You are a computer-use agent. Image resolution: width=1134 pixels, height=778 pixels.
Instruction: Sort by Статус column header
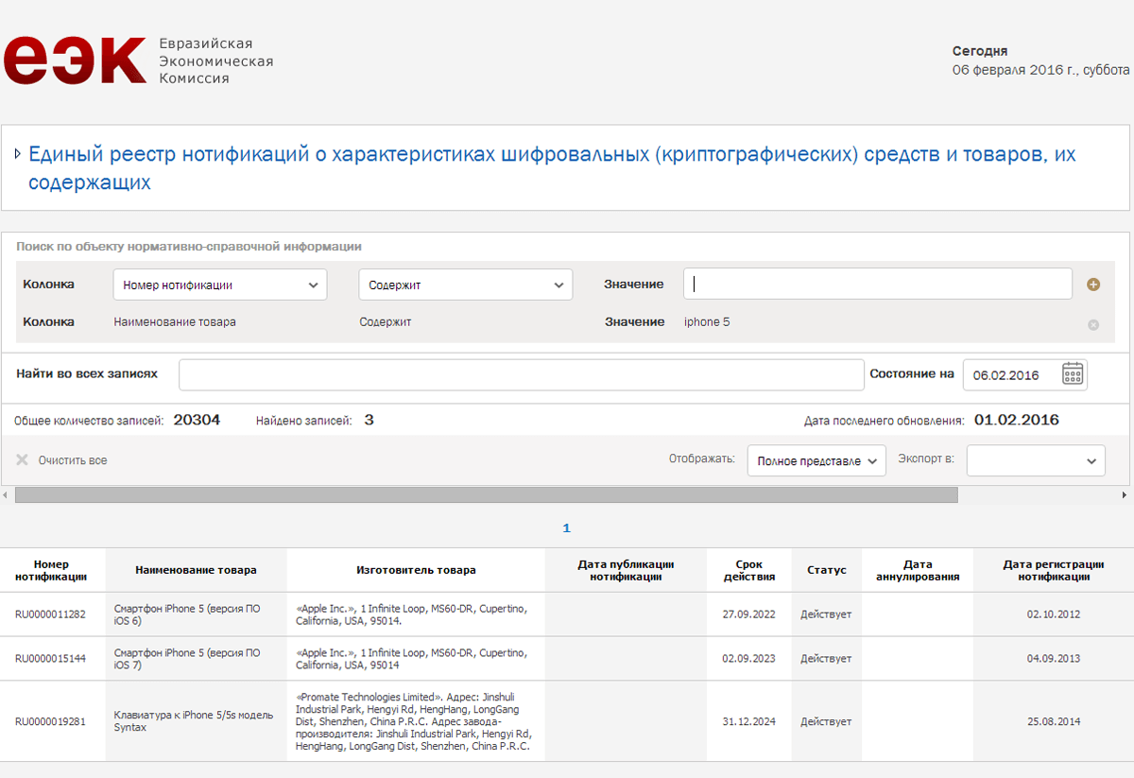(x=827, y=570)
